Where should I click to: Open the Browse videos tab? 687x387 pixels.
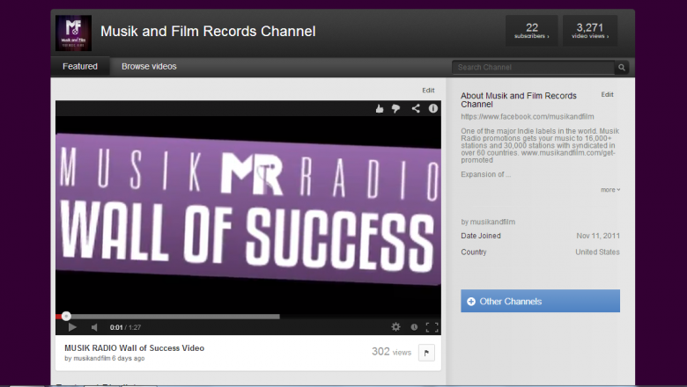pos(149,67)
